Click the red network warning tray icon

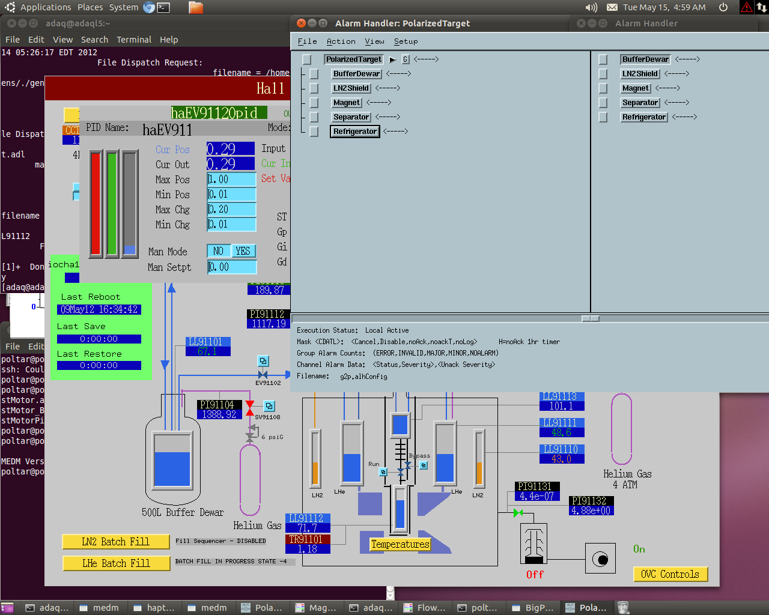[x=746, y=7]
